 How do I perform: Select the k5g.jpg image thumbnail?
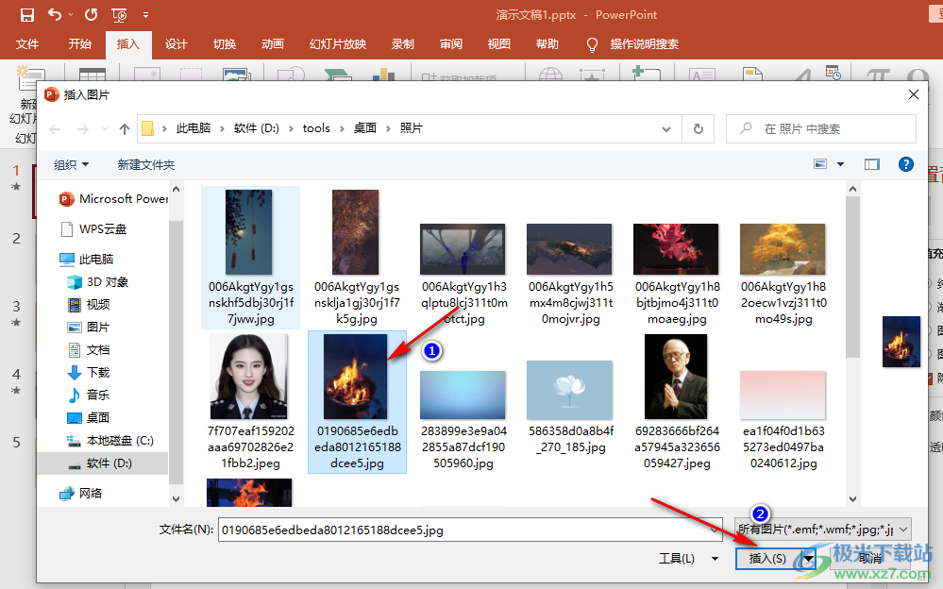tap(356, 232)
